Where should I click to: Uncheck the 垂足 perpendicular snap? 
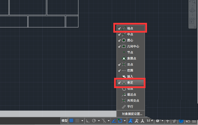coord(130,83)
